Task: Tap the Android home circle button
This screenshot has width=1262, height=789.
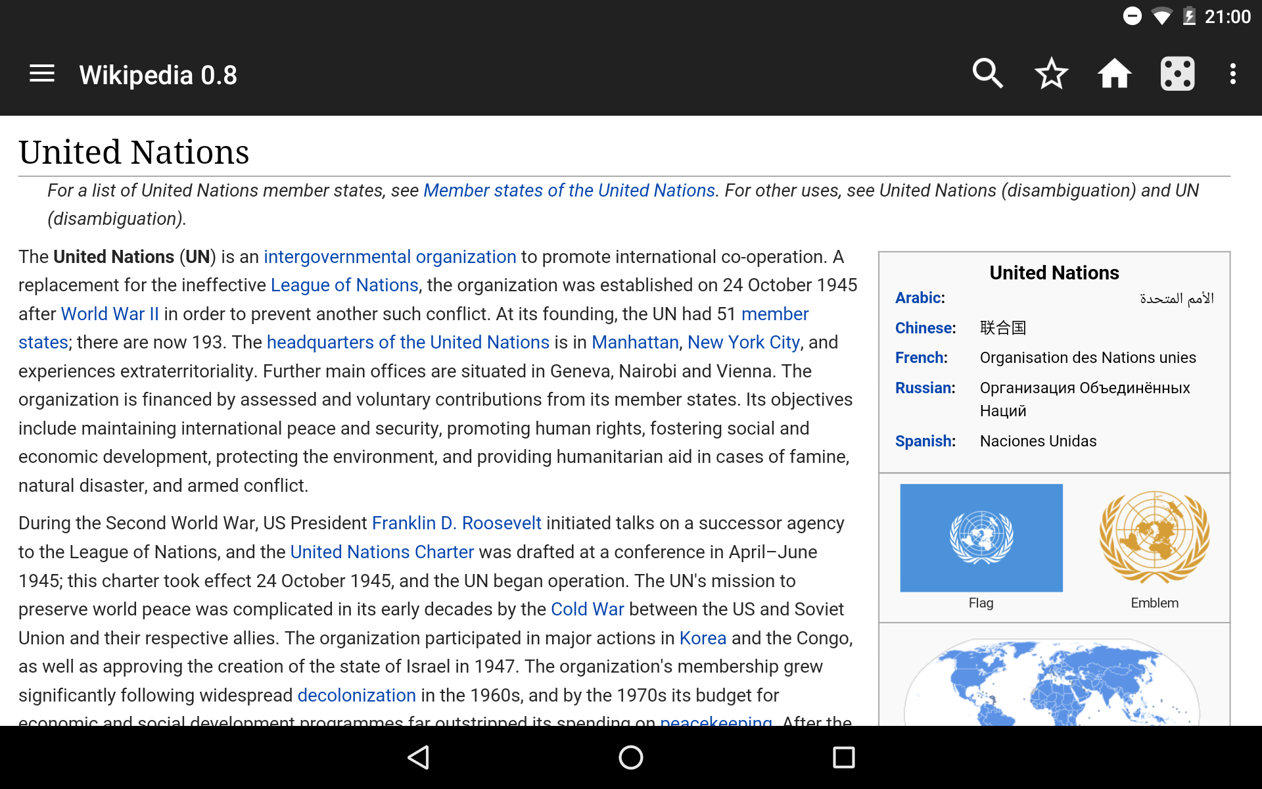Action: (631, 757)
